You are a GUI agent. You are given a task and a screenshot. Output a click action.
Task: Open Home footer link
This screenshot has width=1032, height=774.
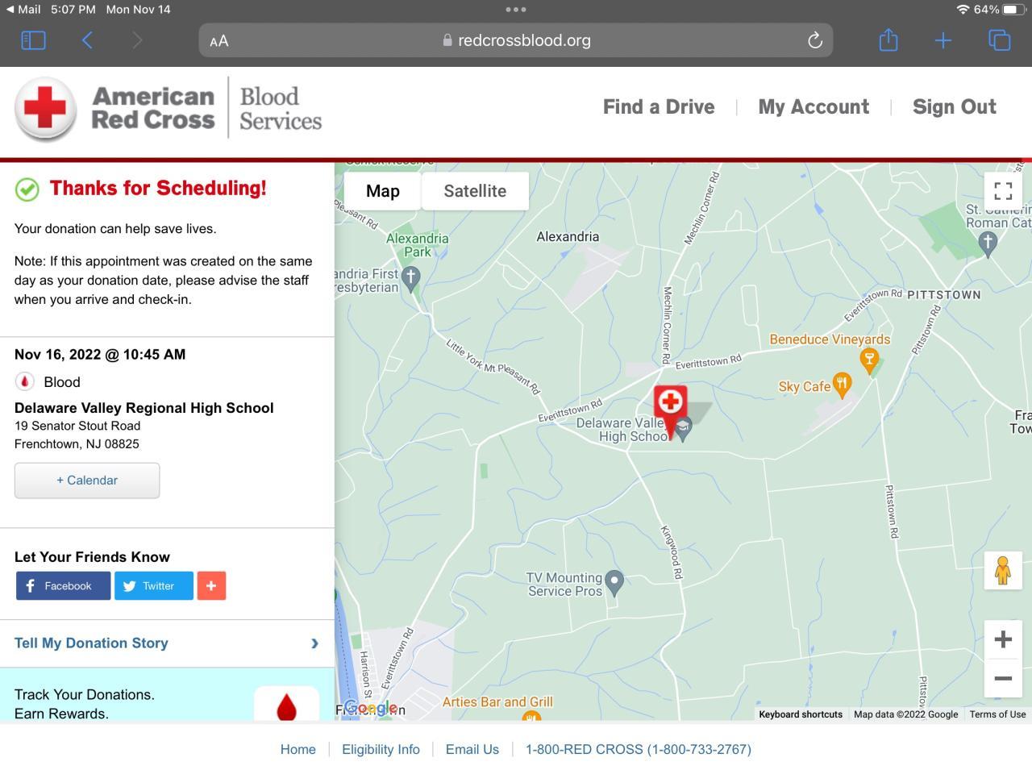298,749
